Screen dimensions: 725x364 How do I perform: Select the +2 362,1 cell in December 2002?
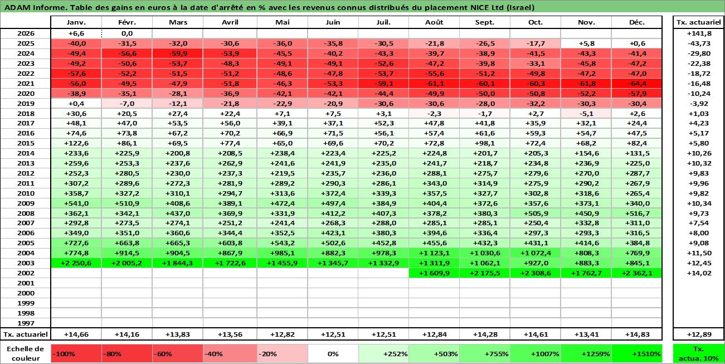pyautogui.click(x=636, y=273)
